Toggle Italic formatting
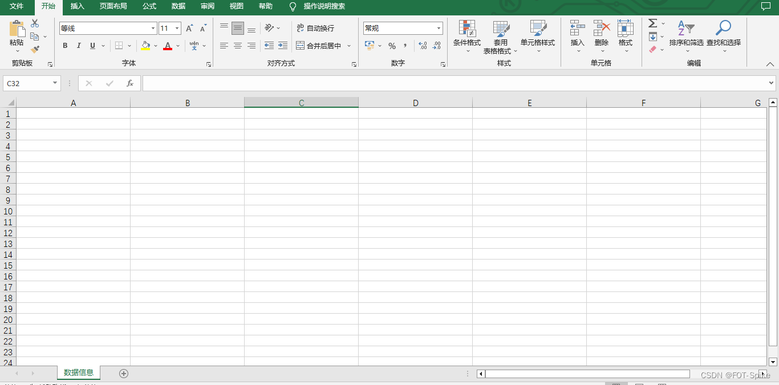This screenshot has height=385, width=779. (x=79, y=46)
